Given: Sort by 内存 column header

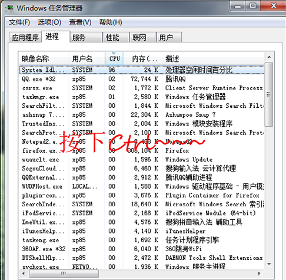Looking at the screenshot, I should pyautogui.click(x=142, y=58).
